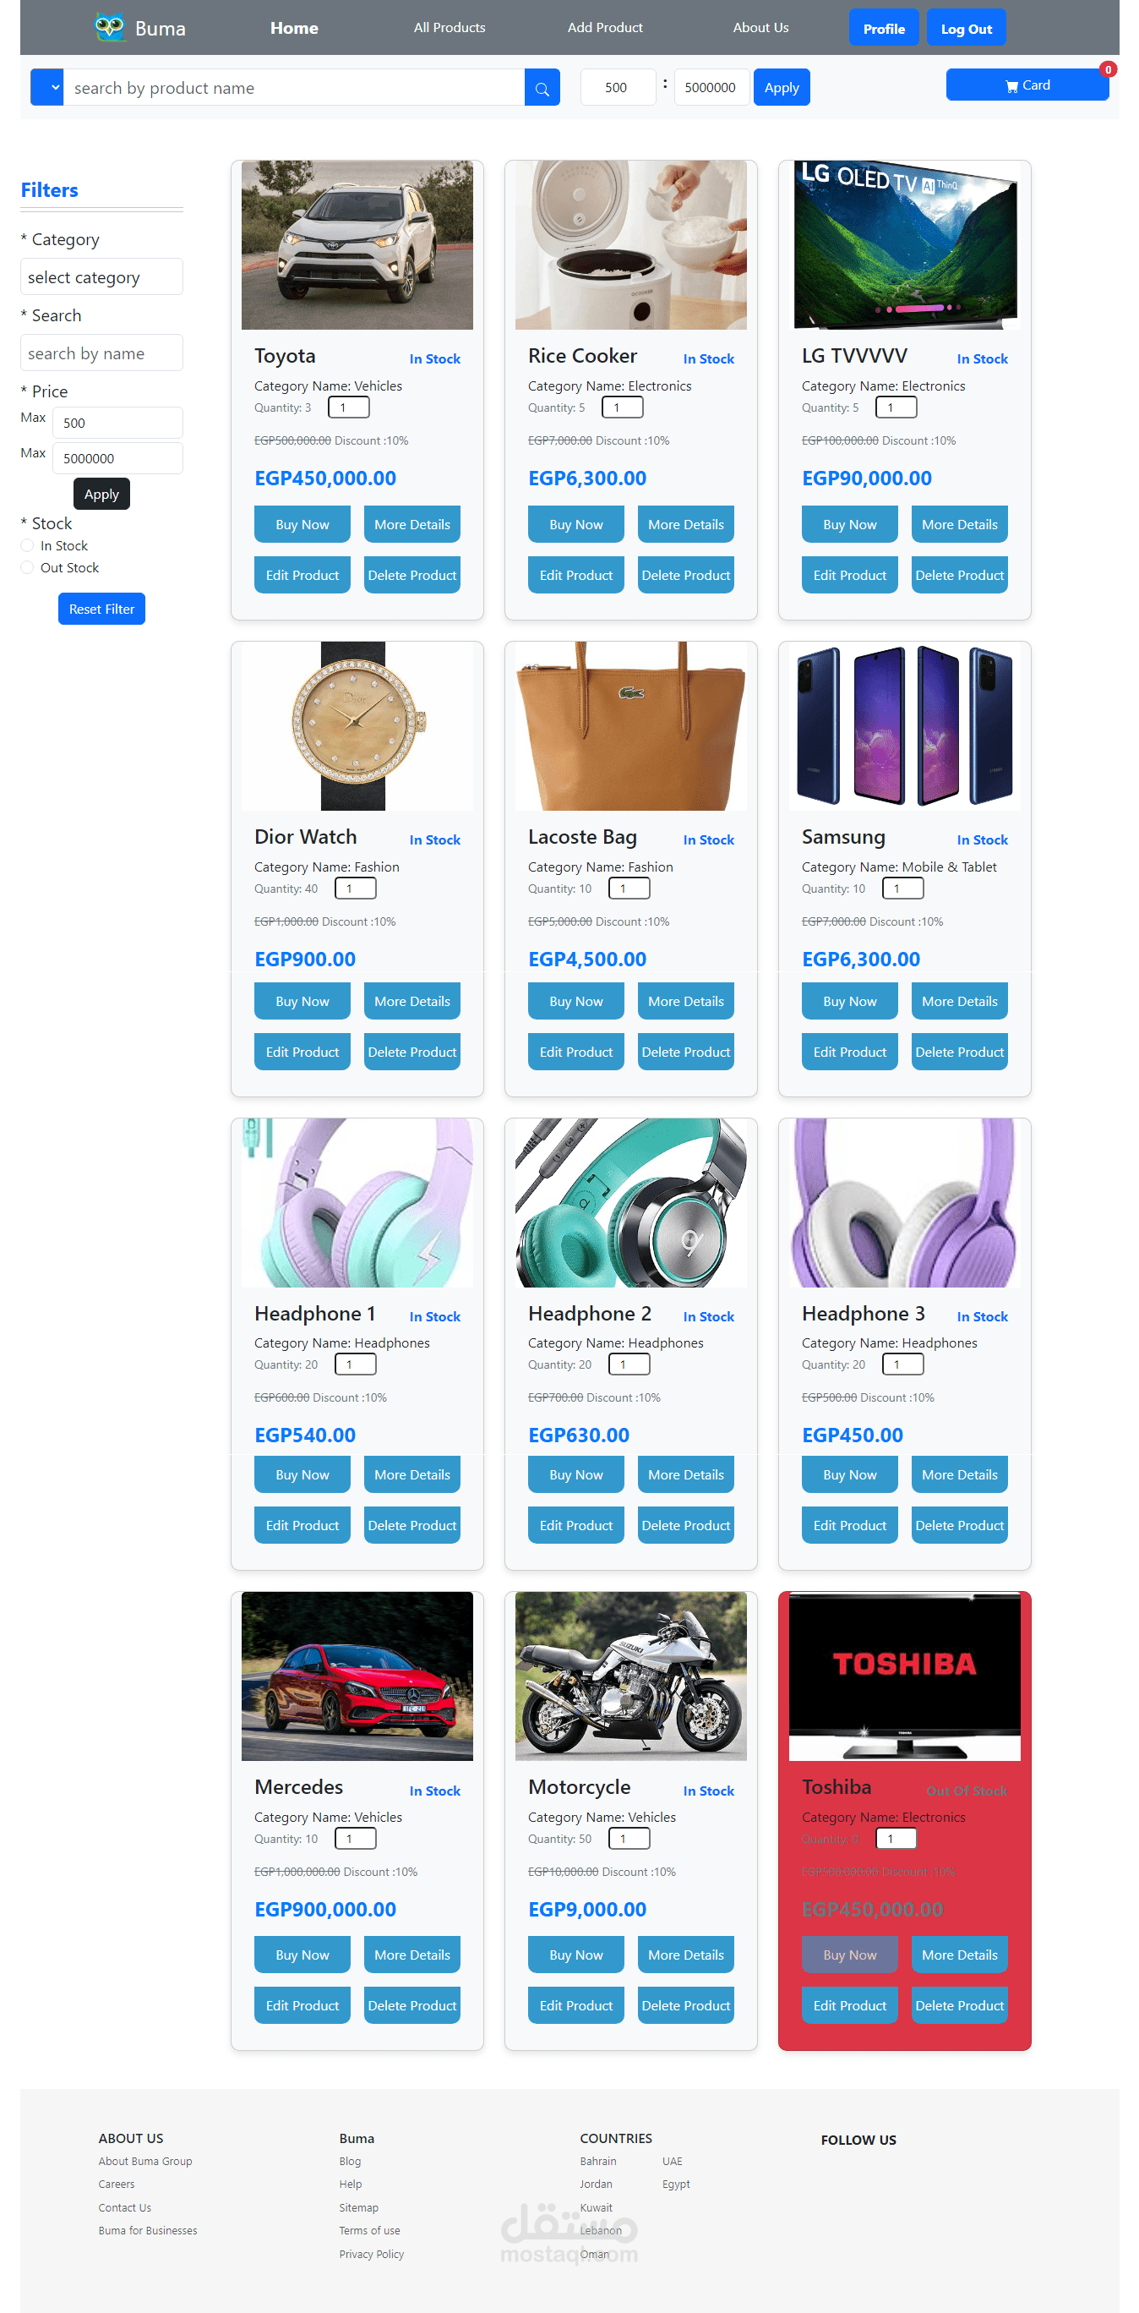Go to All Products menu item
The width and height of the screenshot is (1139, 2313).
[449, 28]
